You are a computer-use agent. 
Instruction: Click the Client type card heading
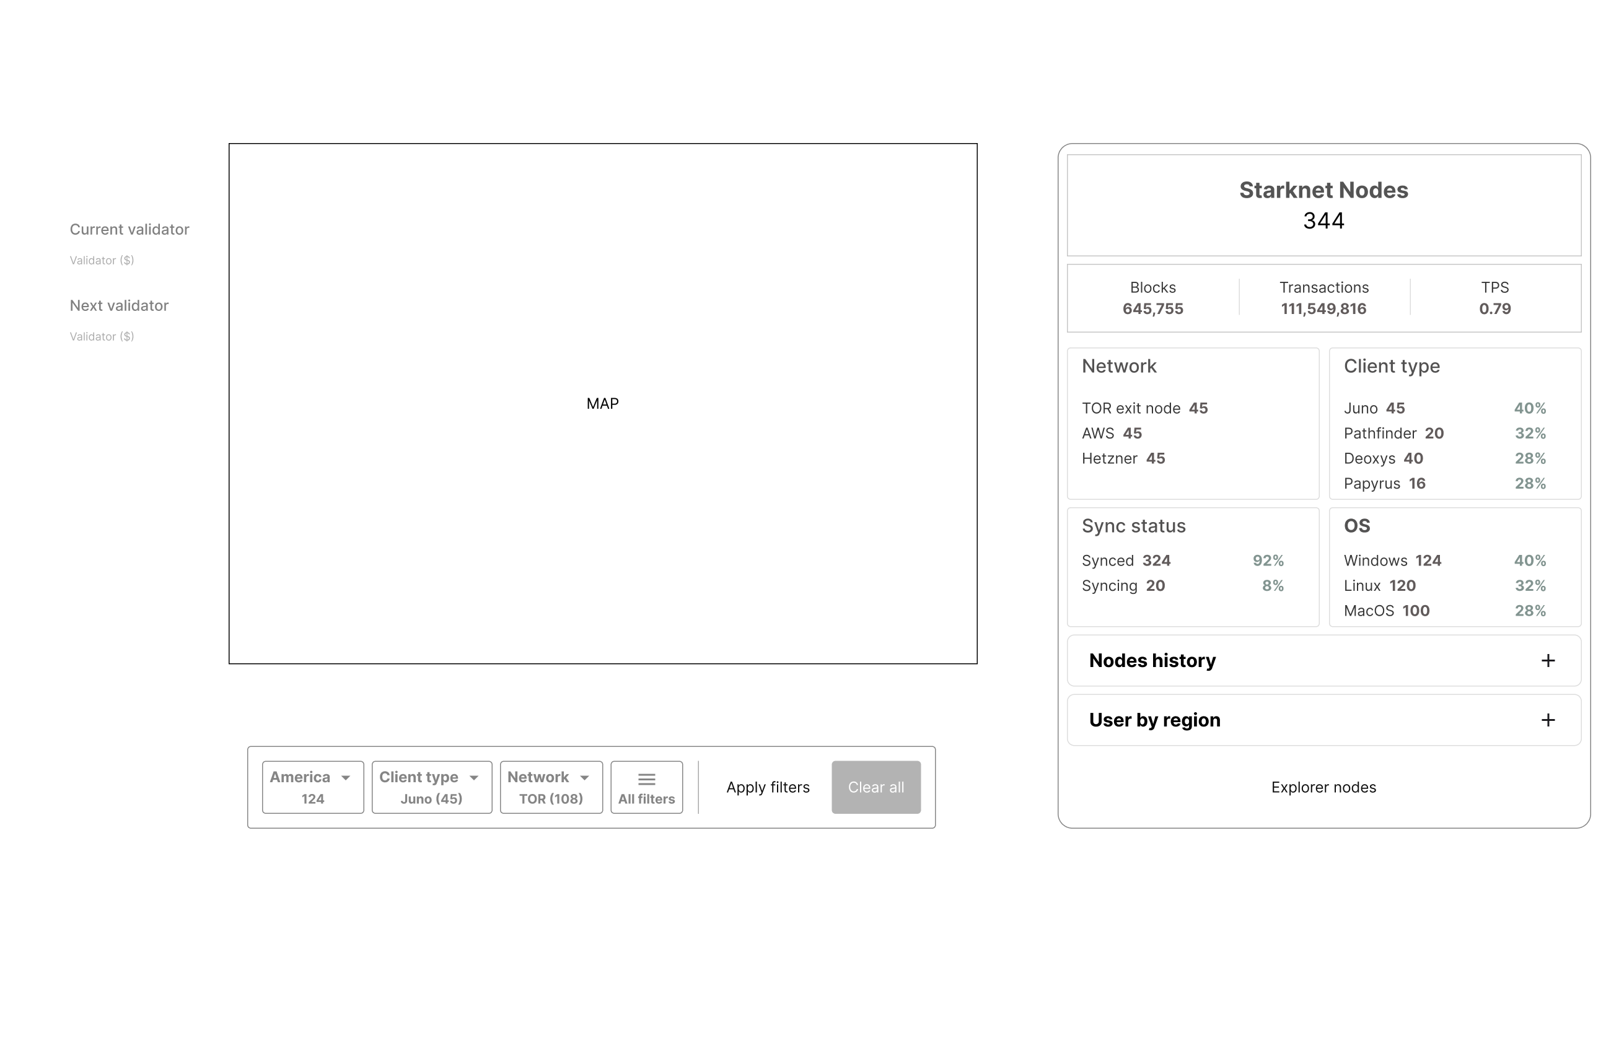point(1392,366)
